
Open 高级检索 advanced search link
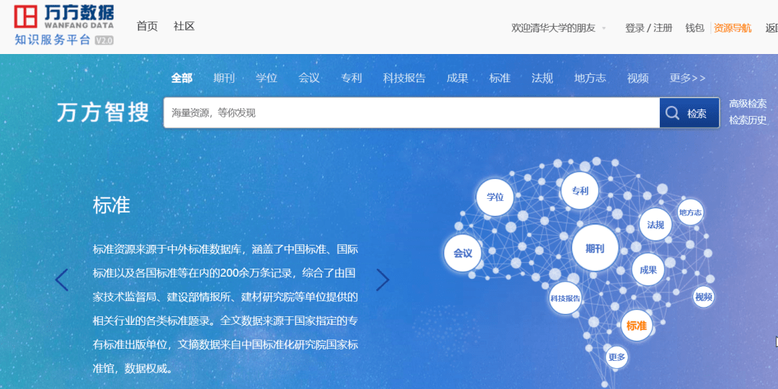(747, 104)
